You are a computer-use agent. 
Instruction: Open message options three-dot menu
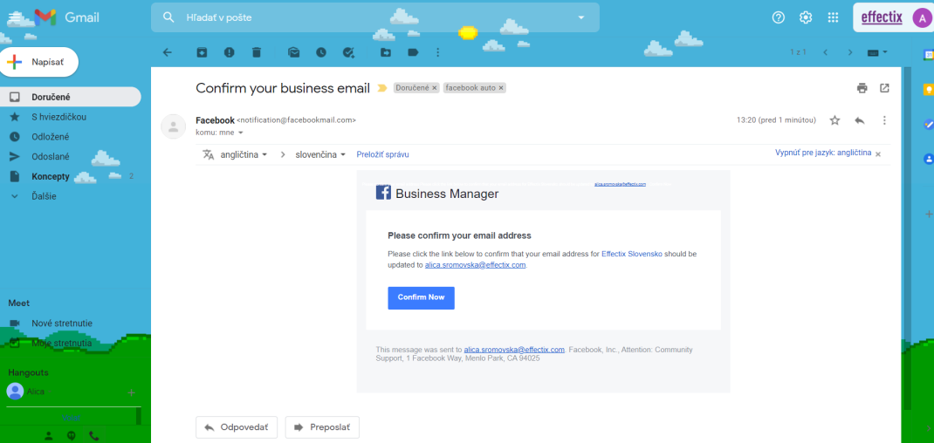coord(884,120)
